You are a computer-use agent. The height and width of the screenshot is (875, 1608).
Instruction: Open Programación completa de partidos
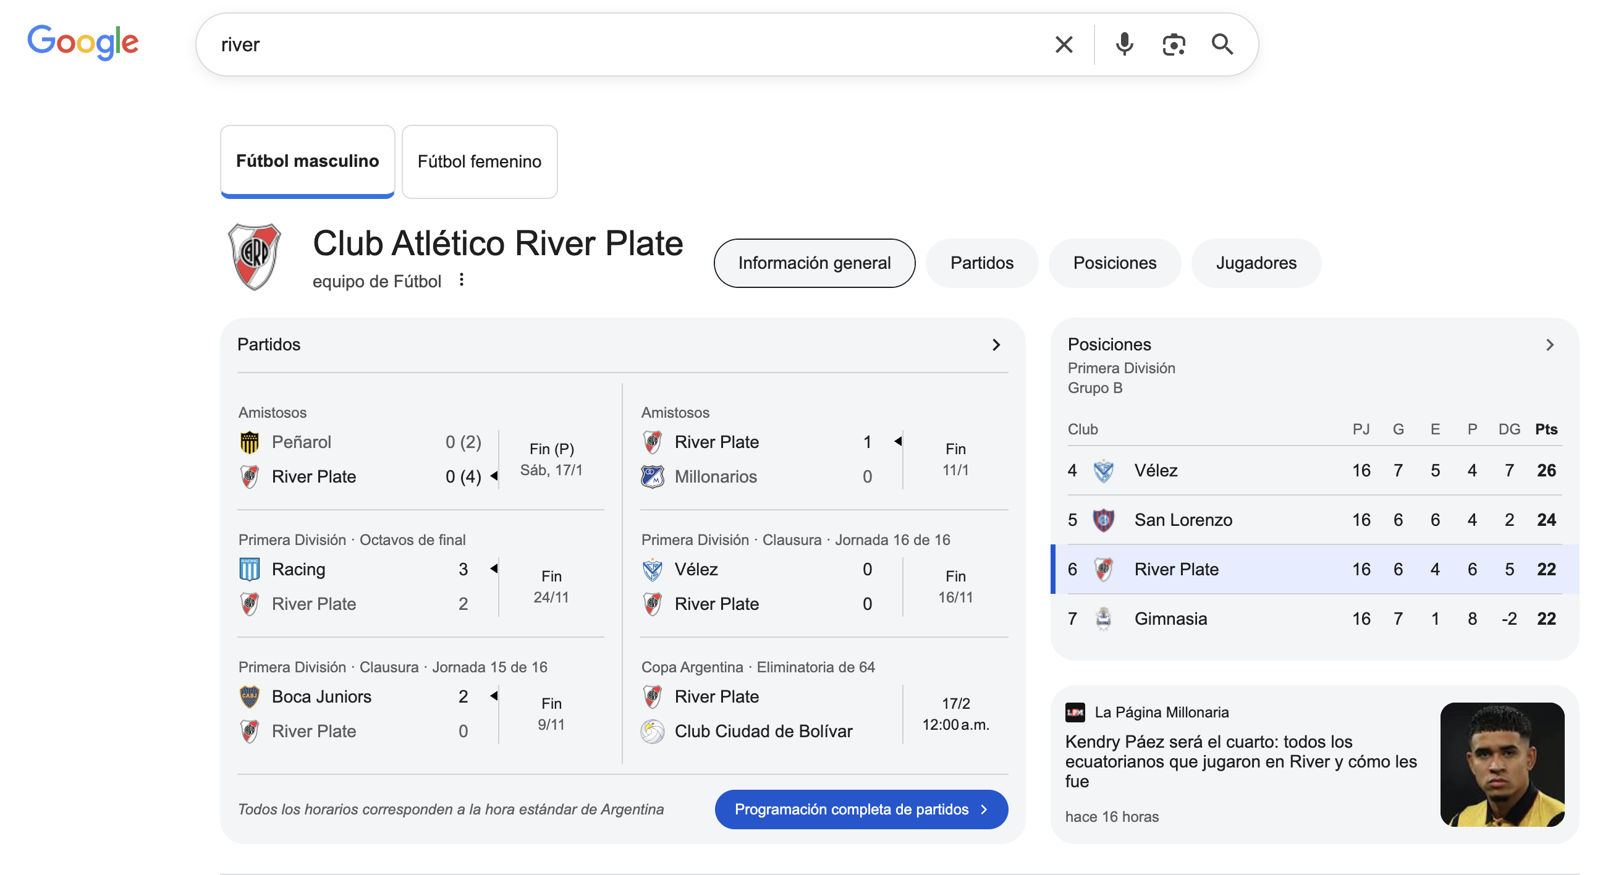click(861, 809)
